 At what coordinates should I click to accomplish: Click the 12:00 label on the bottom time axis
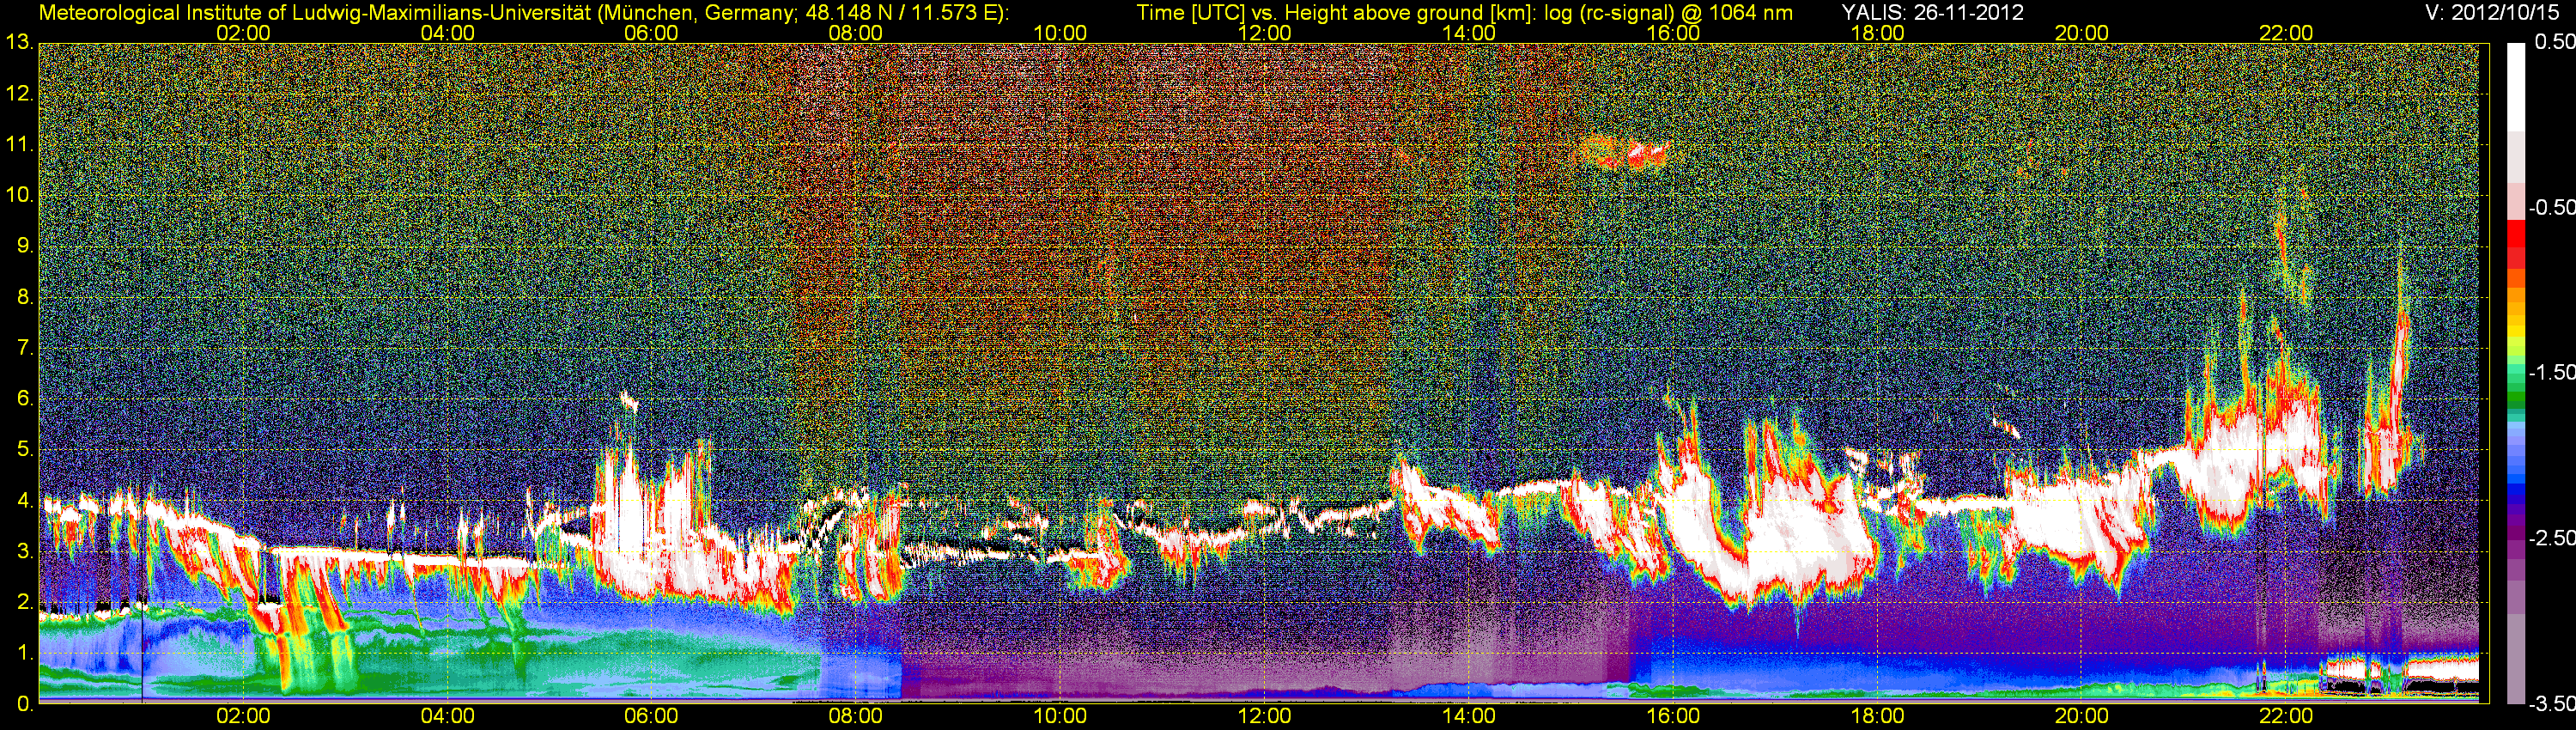(1264, 716)
